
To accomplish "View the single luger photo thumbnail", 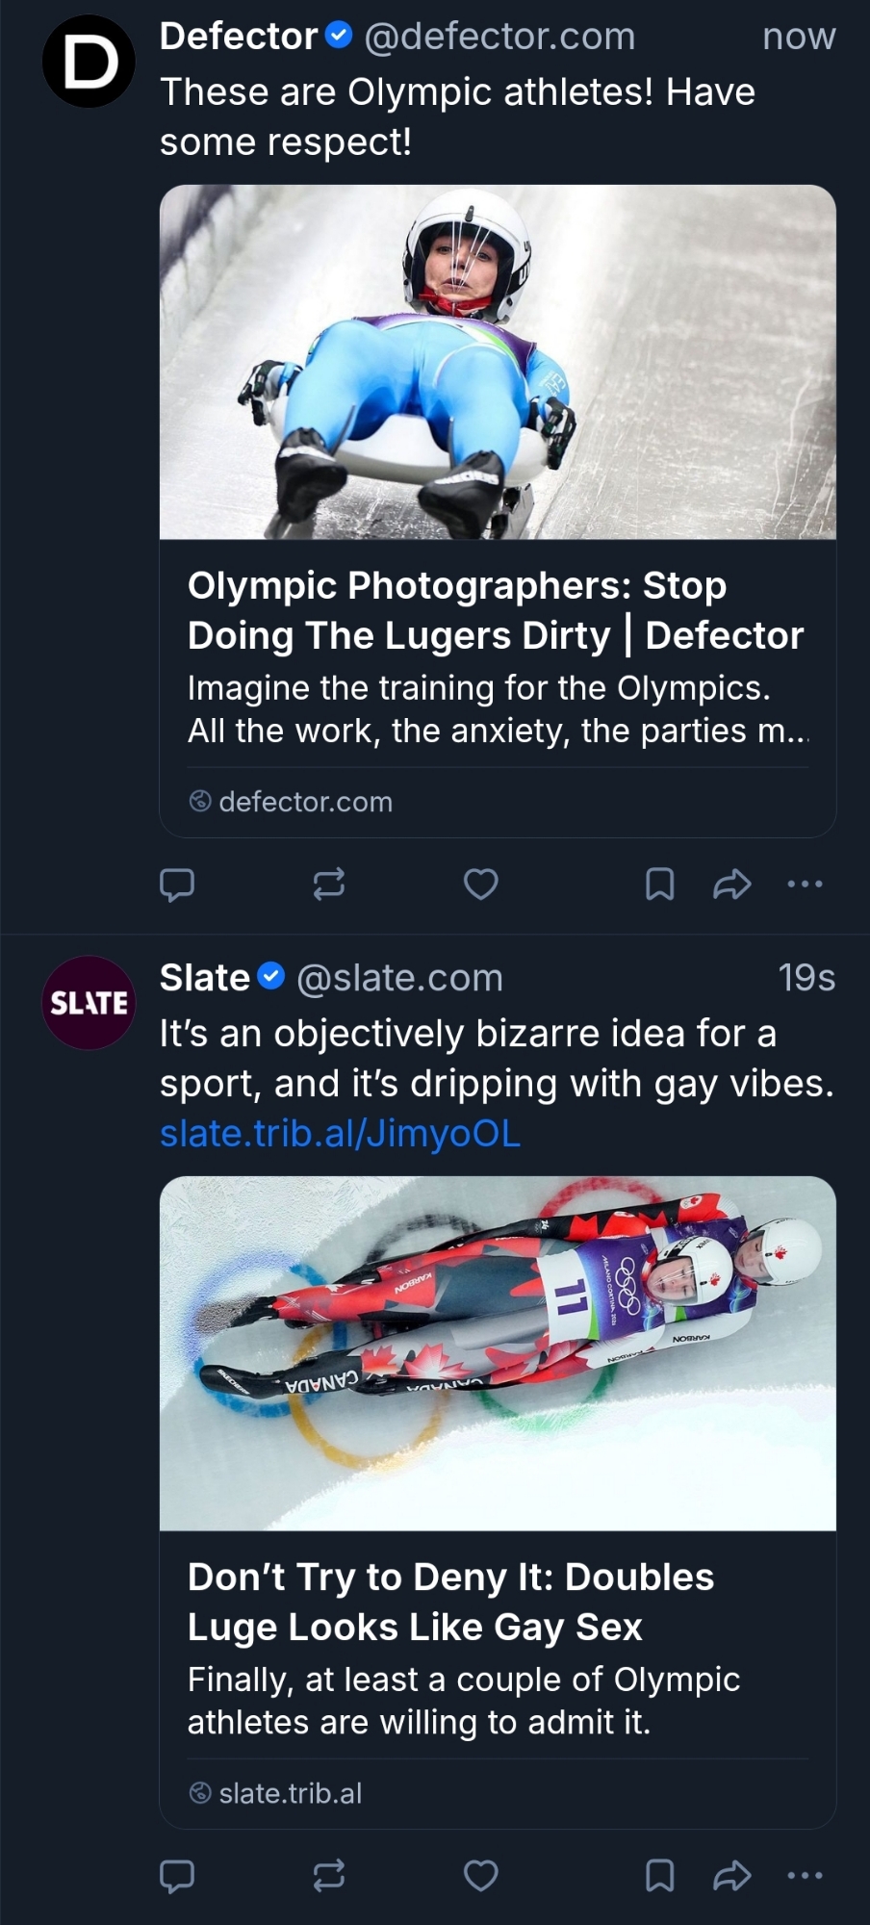I will [498, 362].
